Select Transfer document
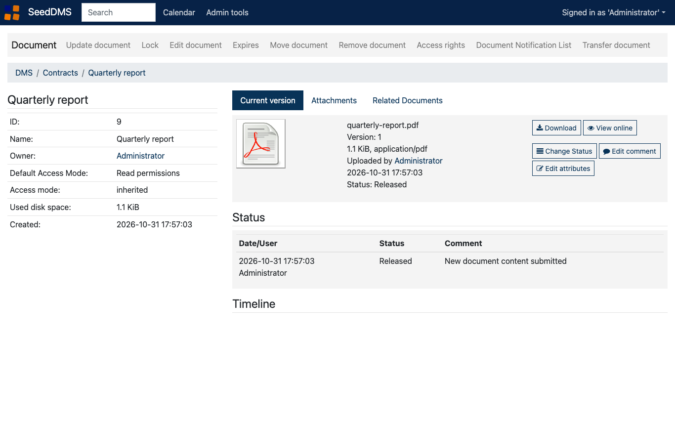This screenshot has width=675, height=425. tap(616, 45)
